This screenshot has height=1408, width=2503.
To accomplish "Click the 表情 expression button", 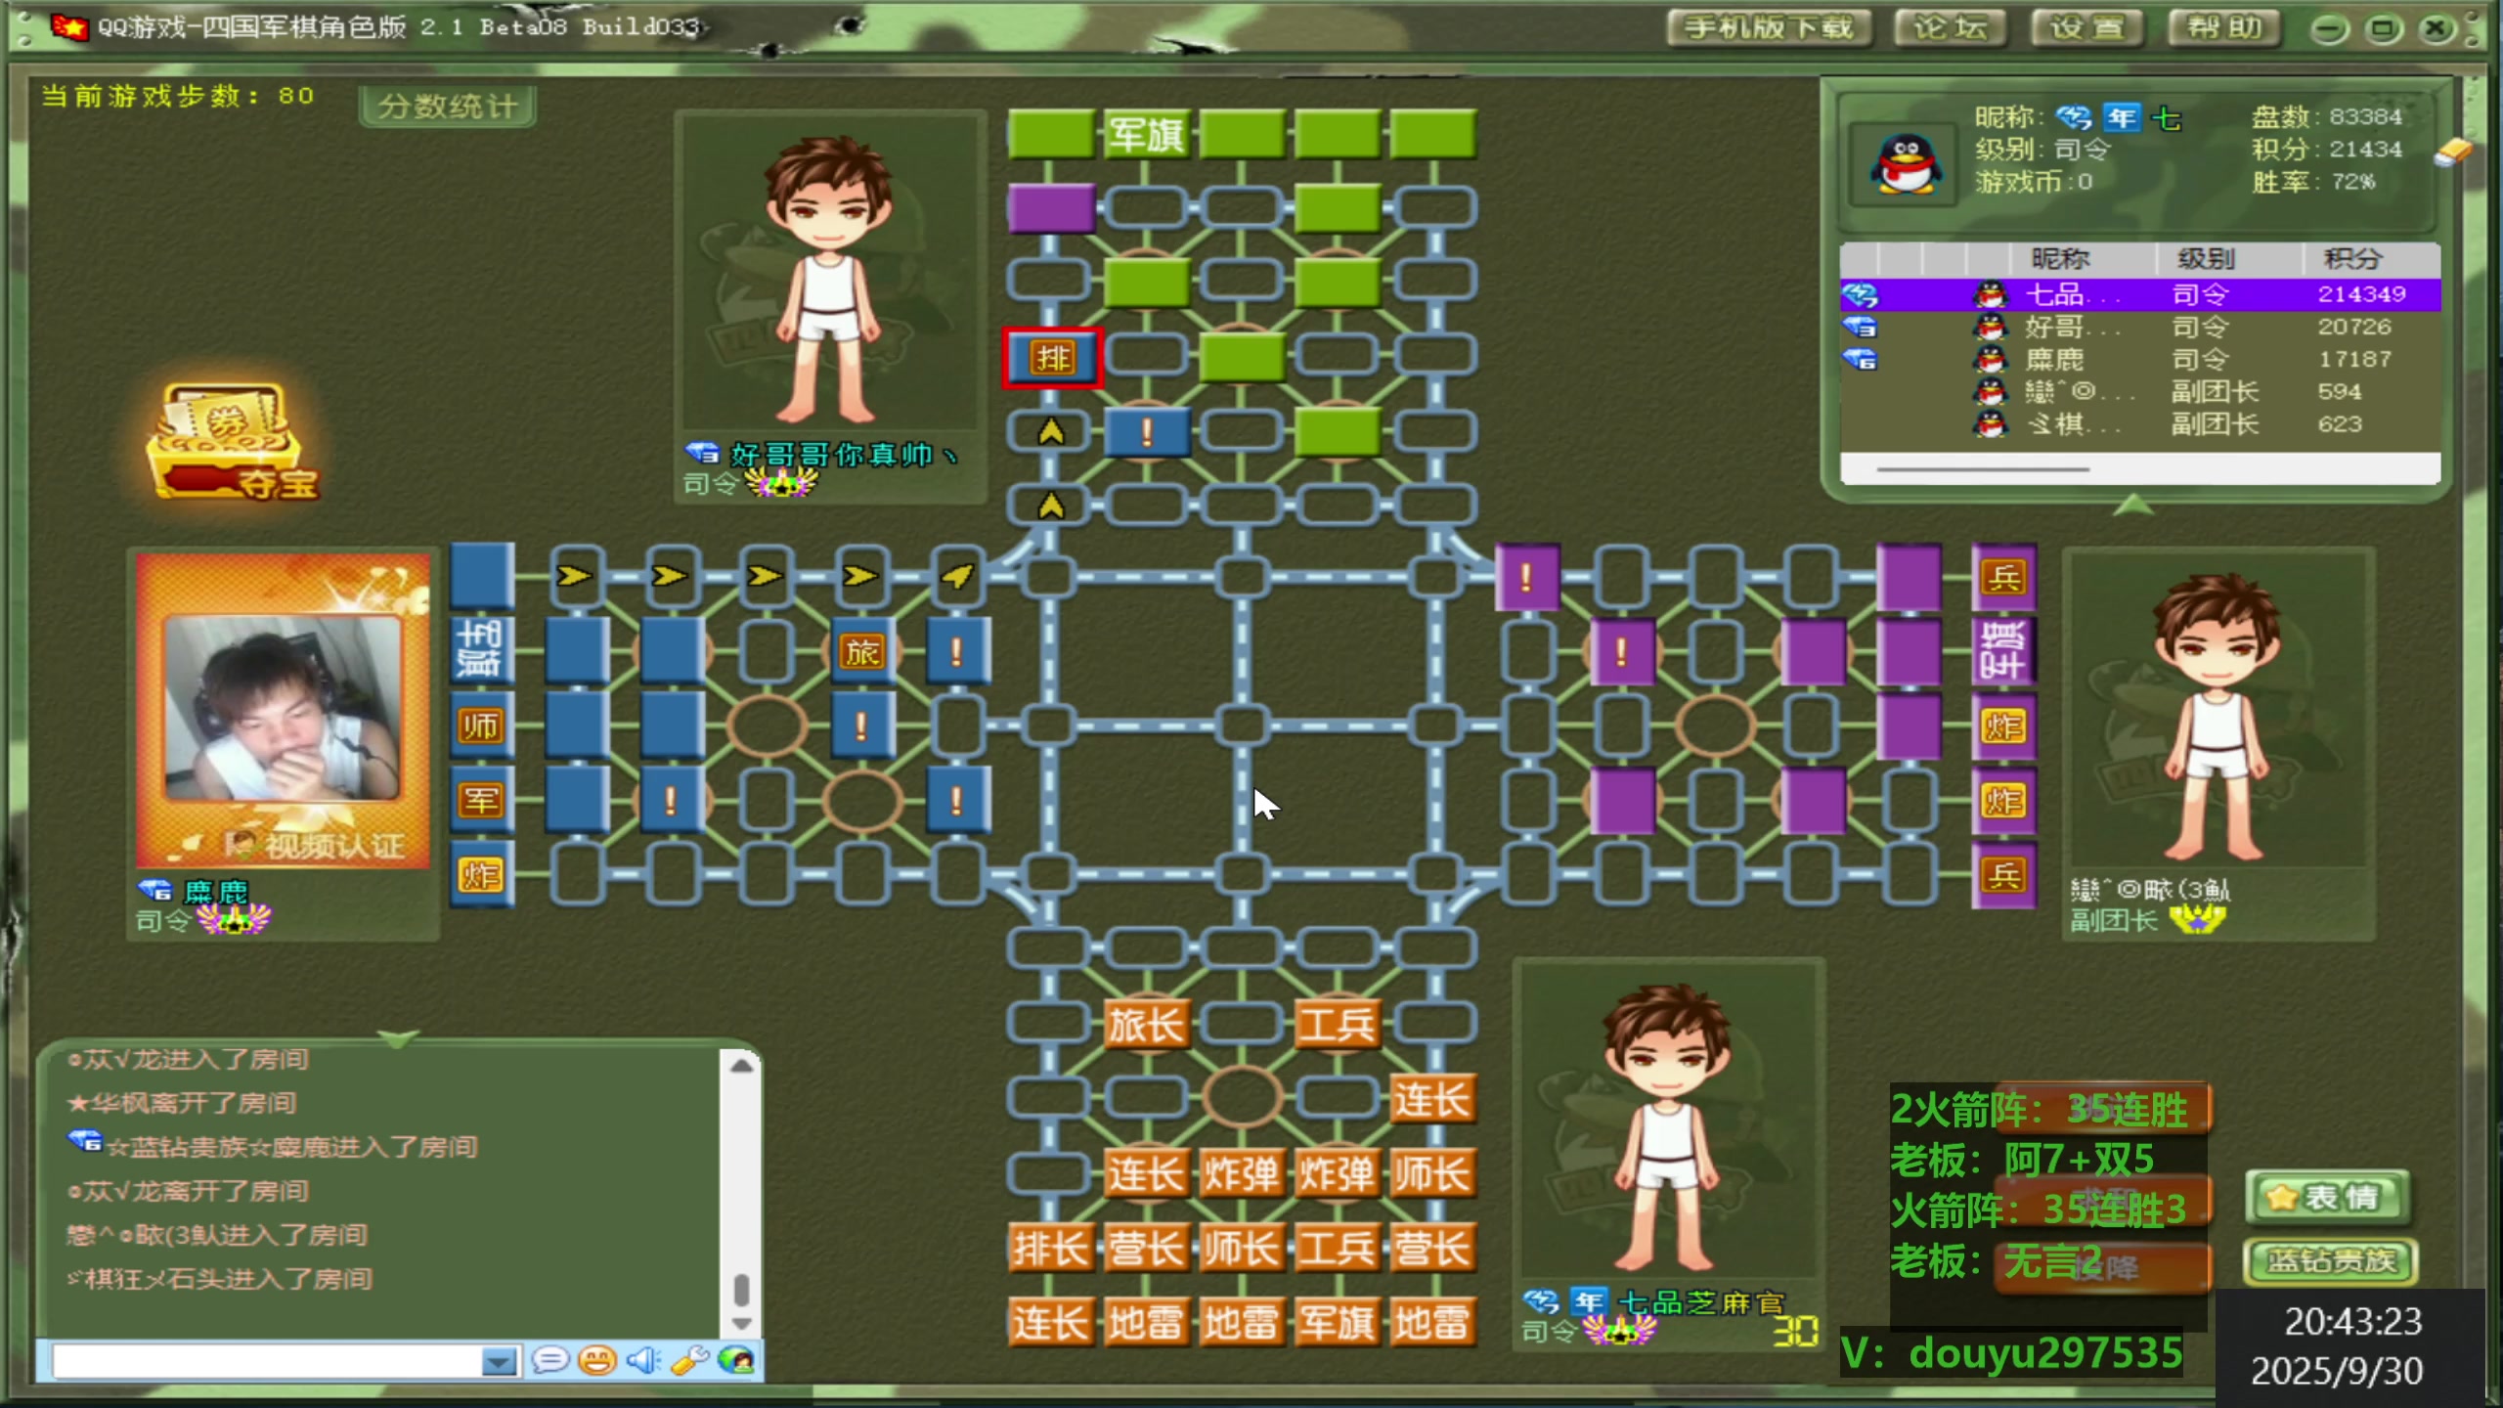I will 2327,1195.
